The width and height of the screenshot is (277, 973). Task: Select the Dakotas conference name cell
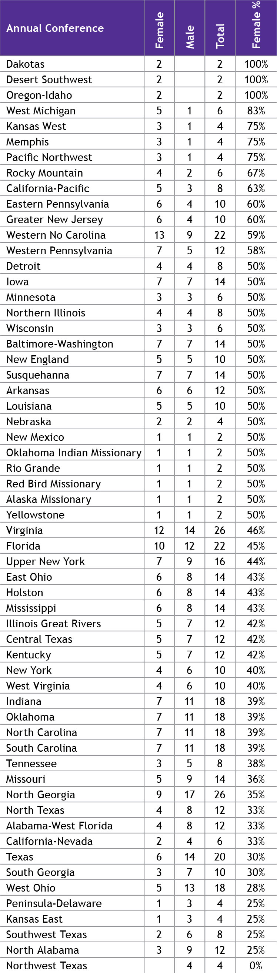point(26,64)
